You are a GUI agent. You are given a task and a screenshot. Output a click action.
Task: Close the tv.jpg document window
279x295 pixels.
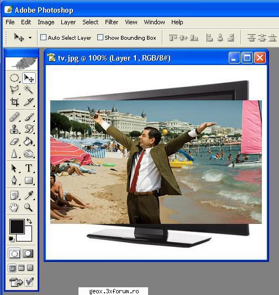(260, 57)
